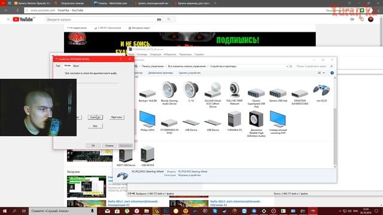This screenshot has height=215, width=383.
Task: Open the action center notification icon
Action: click(376, 211)
